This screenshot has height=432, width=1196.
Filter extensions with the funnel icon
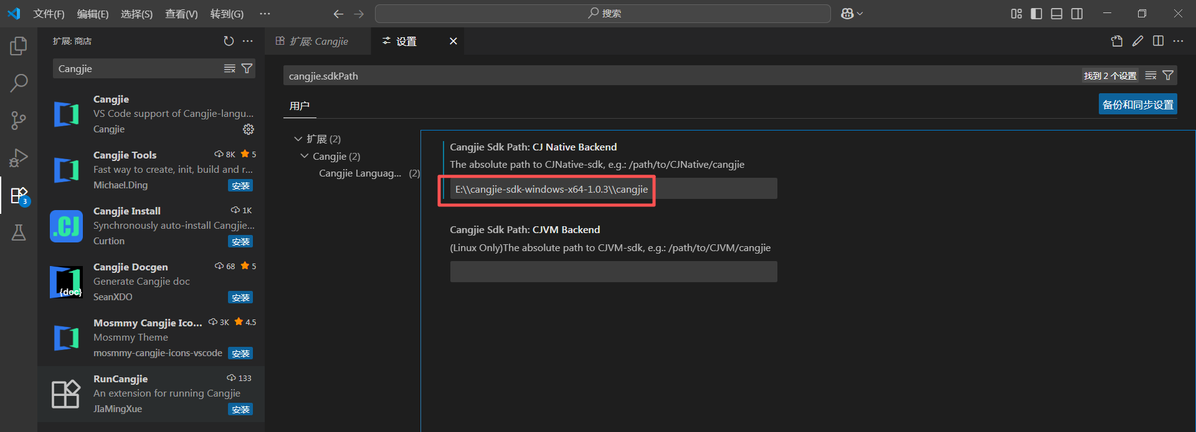tap(247, 68)
